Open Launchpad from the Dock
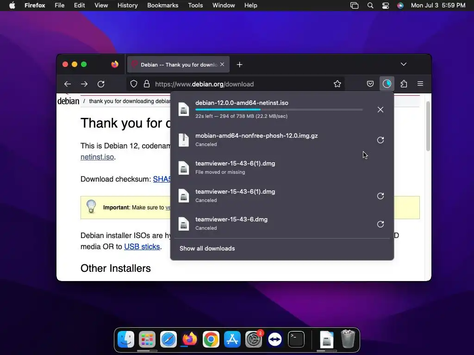This screenshot has width=474, height=355. (147, 339)
